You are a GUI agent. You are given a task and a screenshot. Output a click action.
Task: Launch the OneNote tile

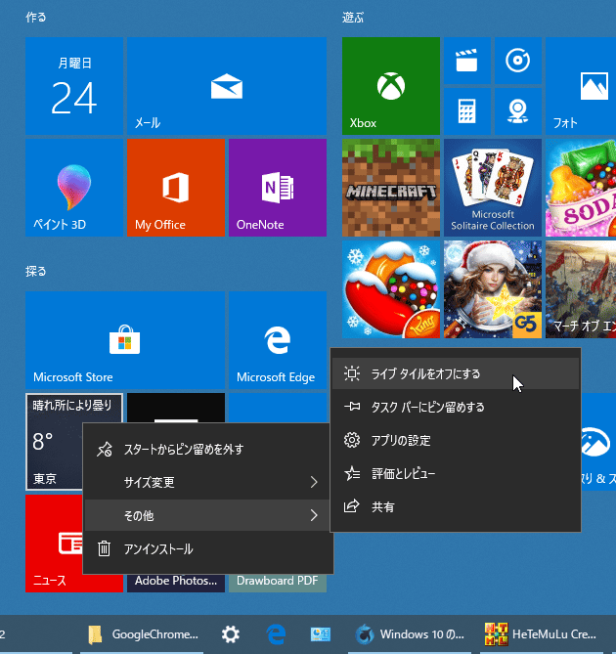278,188
